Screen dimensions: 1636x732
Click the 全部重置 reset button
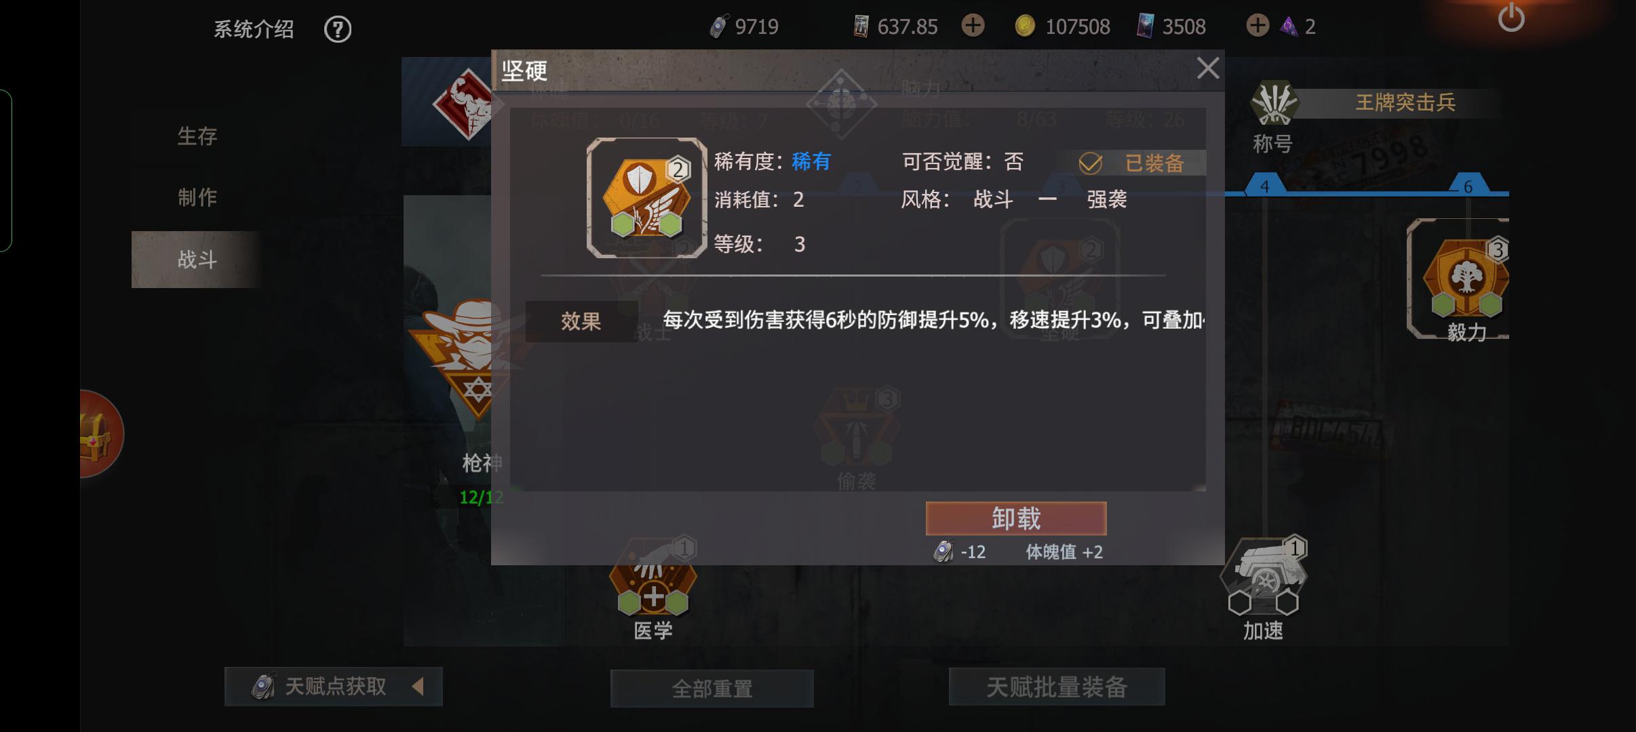[712, 689]
